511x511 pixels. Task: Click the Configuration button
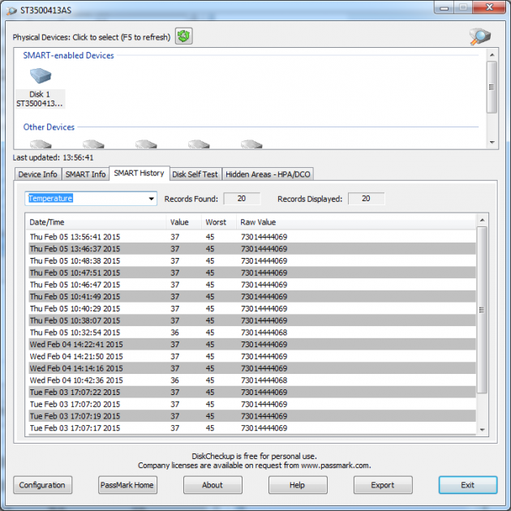pos(42,485)
